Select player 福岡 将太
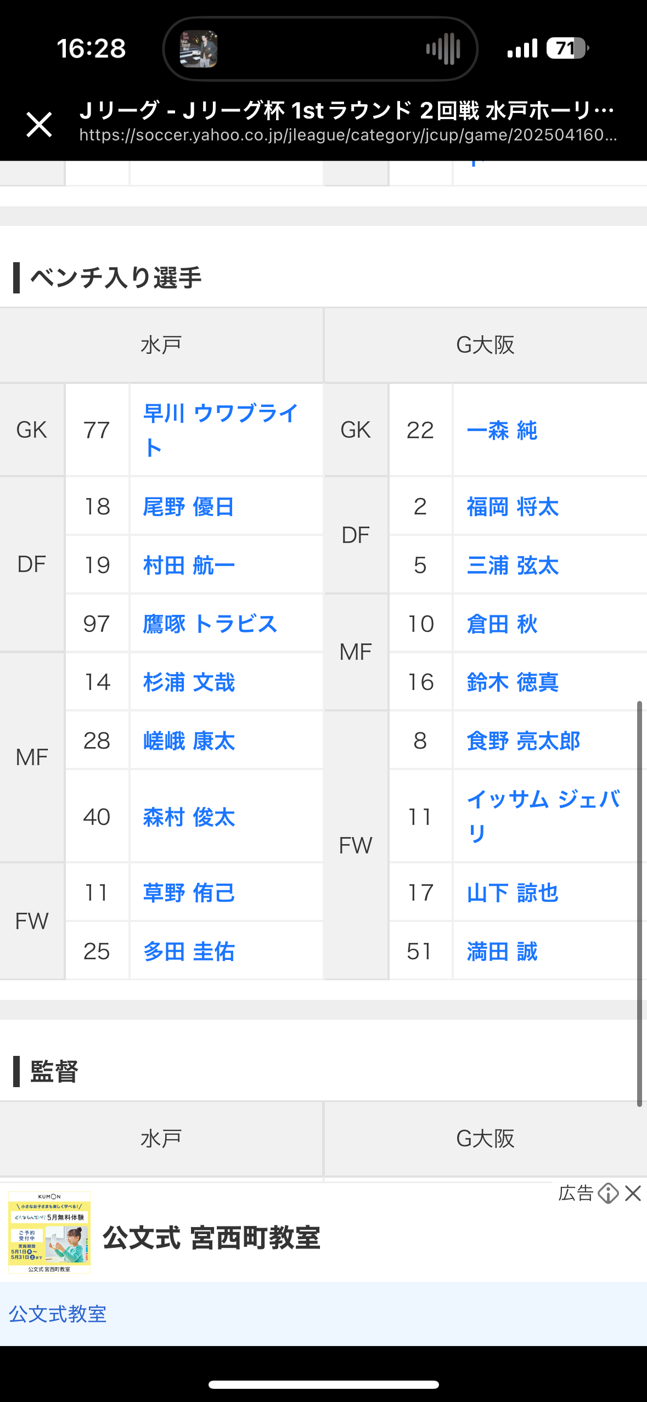This screenshot has width=647, height=1402. [513, 506]
